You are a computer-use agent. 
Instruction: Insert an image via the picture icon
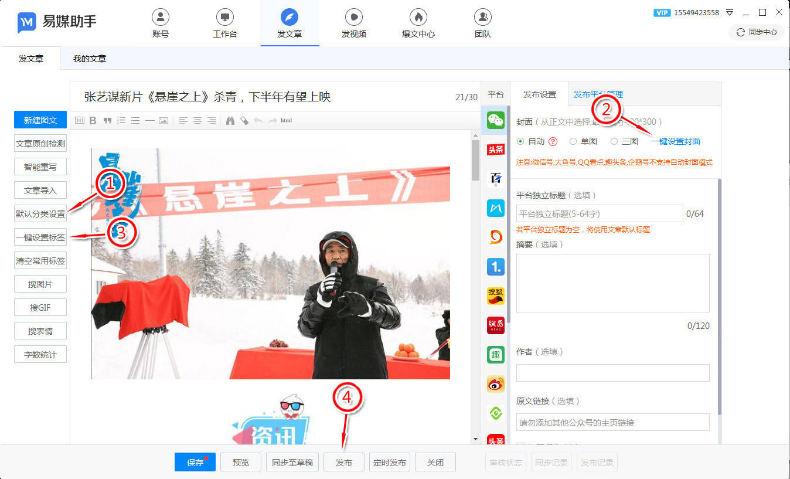pyautogui.click(x=164, y=121)
